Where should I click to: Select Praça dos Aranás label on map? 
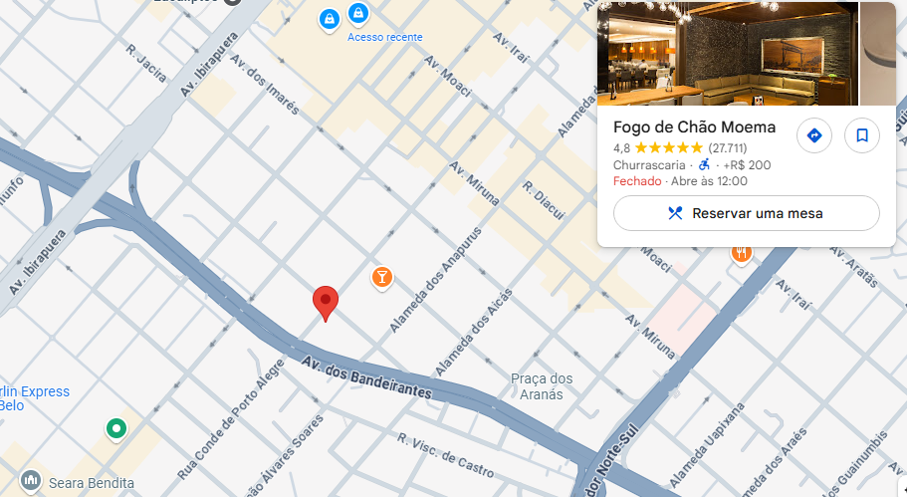(542, 386)
